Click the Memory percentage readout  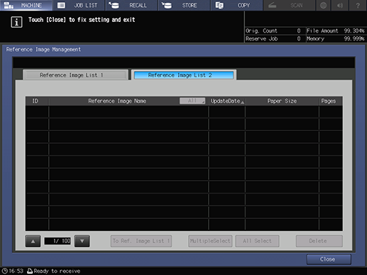coord(354,39)
